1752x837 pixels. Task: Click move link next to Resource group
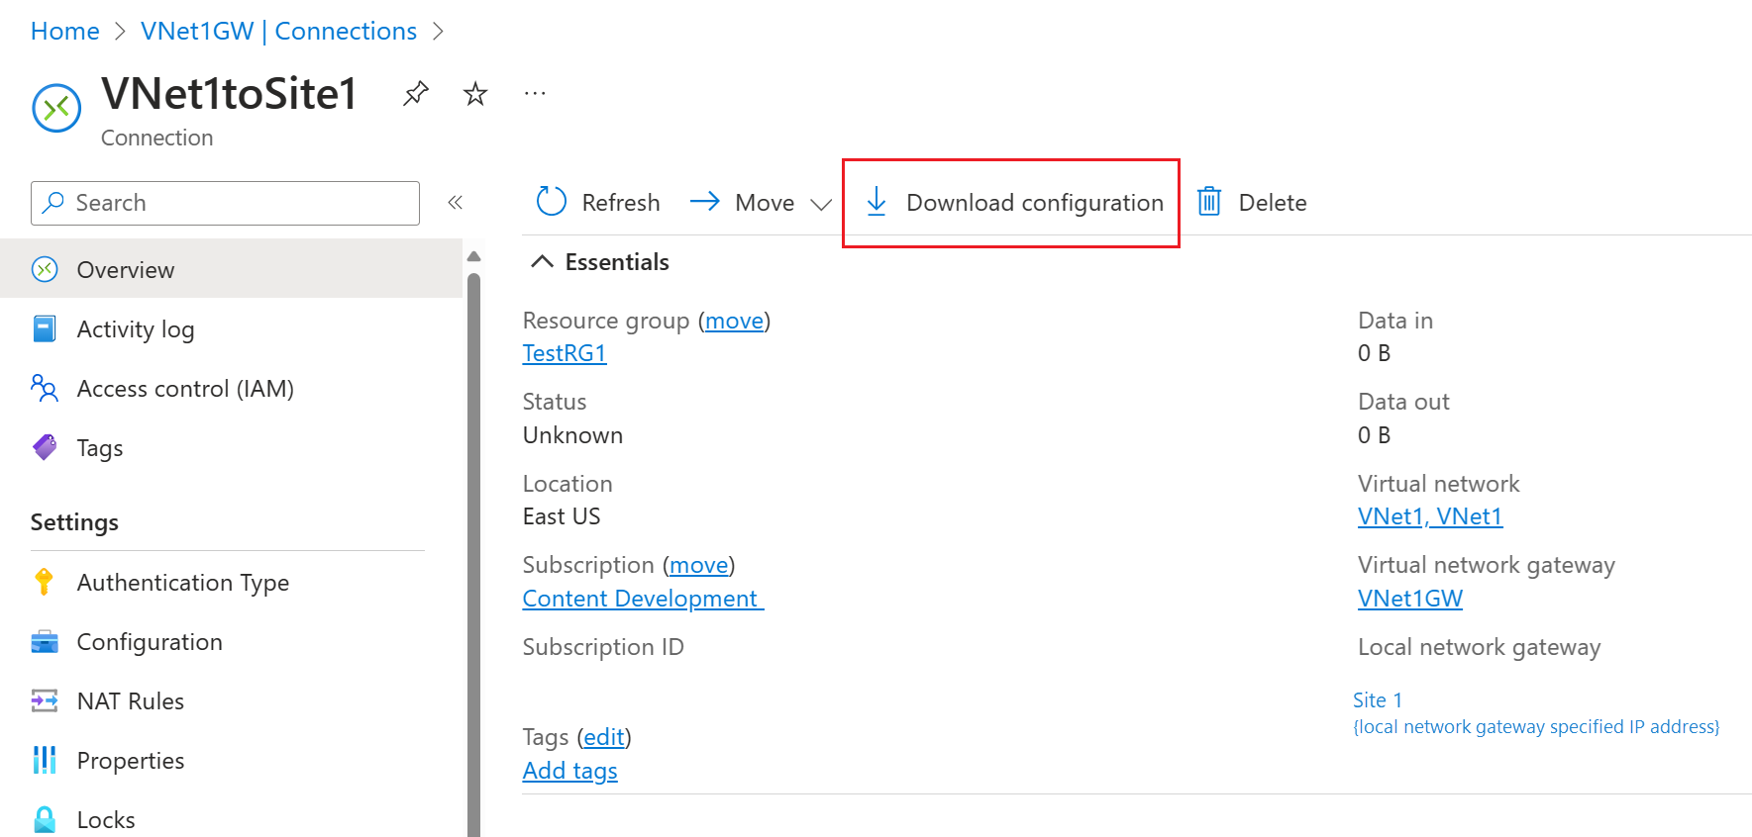coord(734,321)
